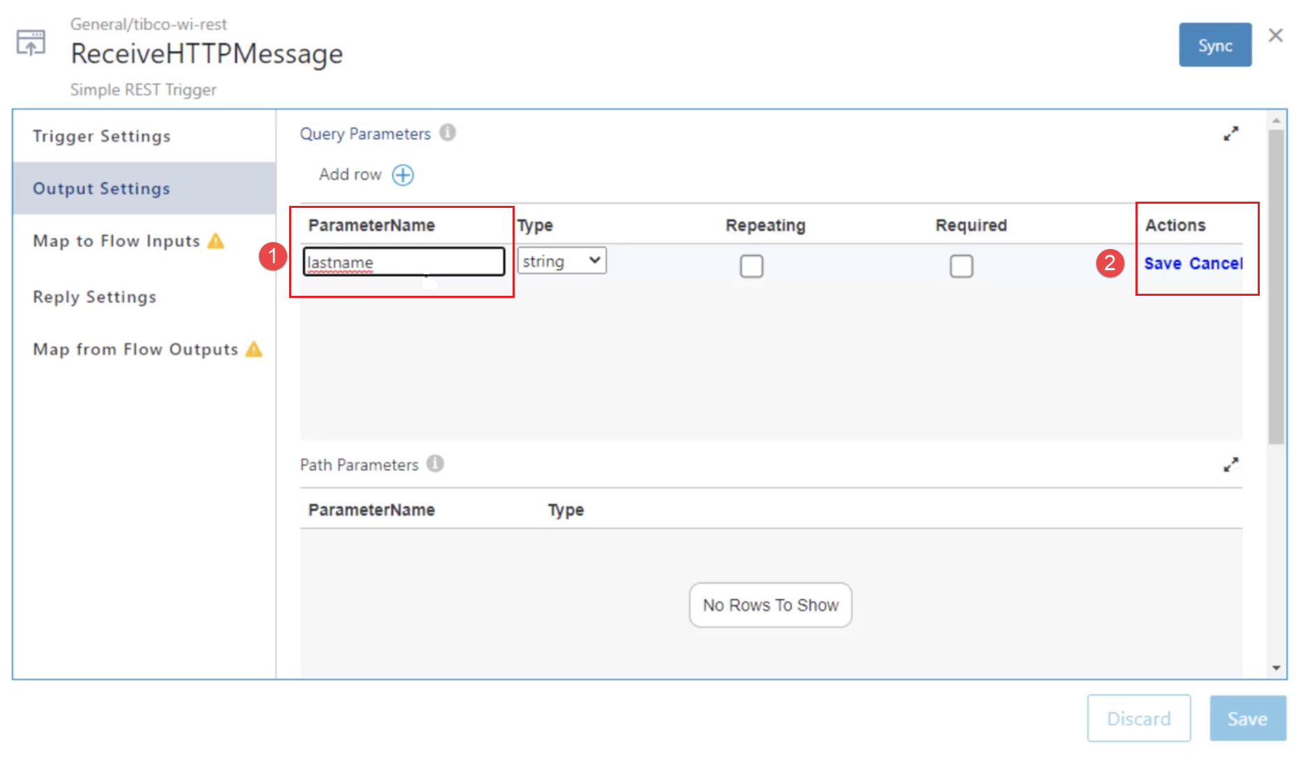Click the Map from Flow Outputs warning icon

(x=254, y=350)
